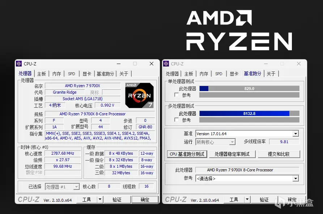Click 验证 button in left window
This screenshot has width=323, height=214.
pyautogui.click(x=117, y=200)
